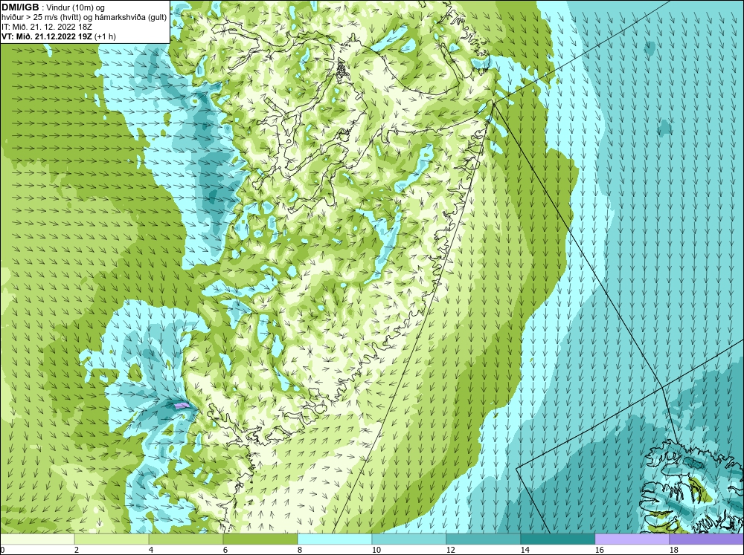This screenshot has height=555, width=744.
Task: Click the 8–10 m/s light cyan swatch
Action: [335, 539]
